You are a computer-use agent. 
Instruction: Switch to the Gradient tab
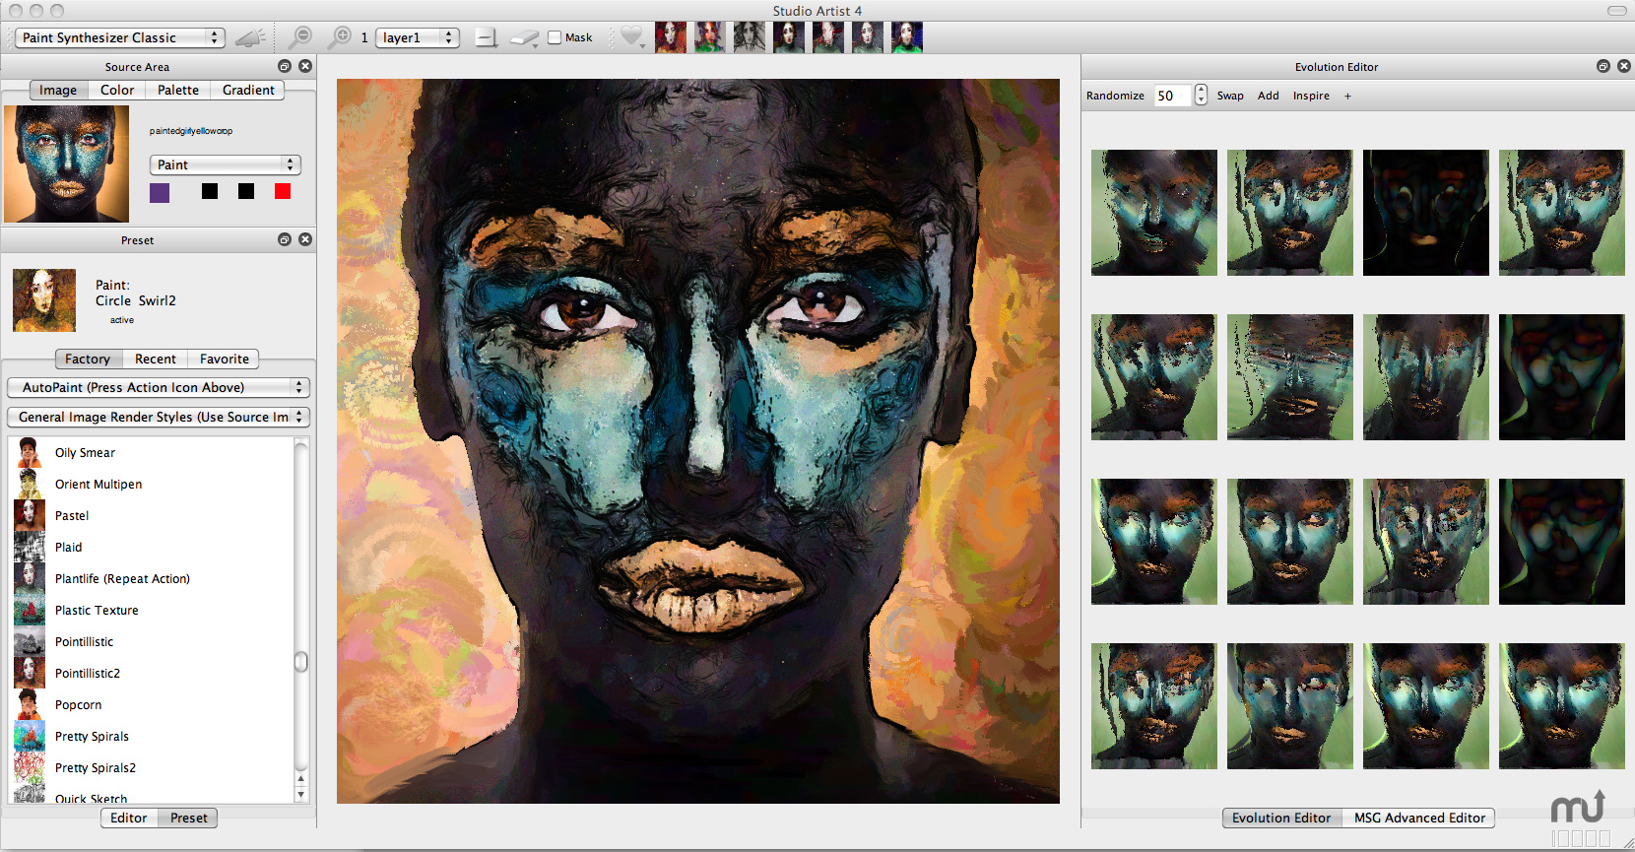click(248, 90)
